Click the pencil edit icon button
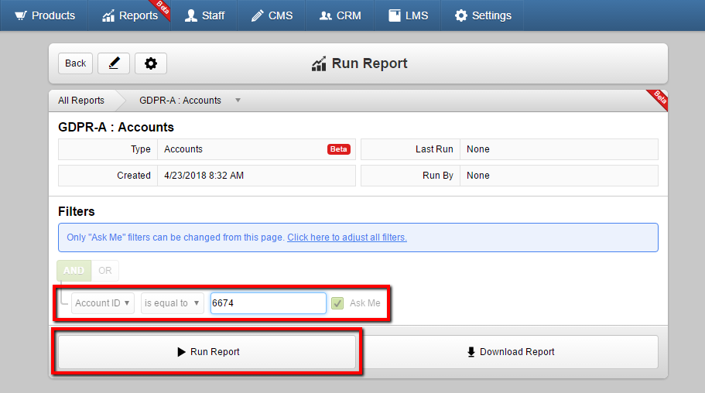Screen dimensions: 705x393 point(114,63)
